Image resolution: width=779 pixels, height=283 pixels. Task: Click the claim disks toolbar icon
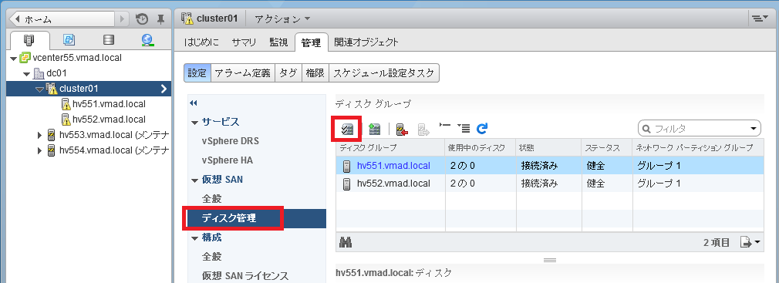pyautogui.click(x=346, y=130)
